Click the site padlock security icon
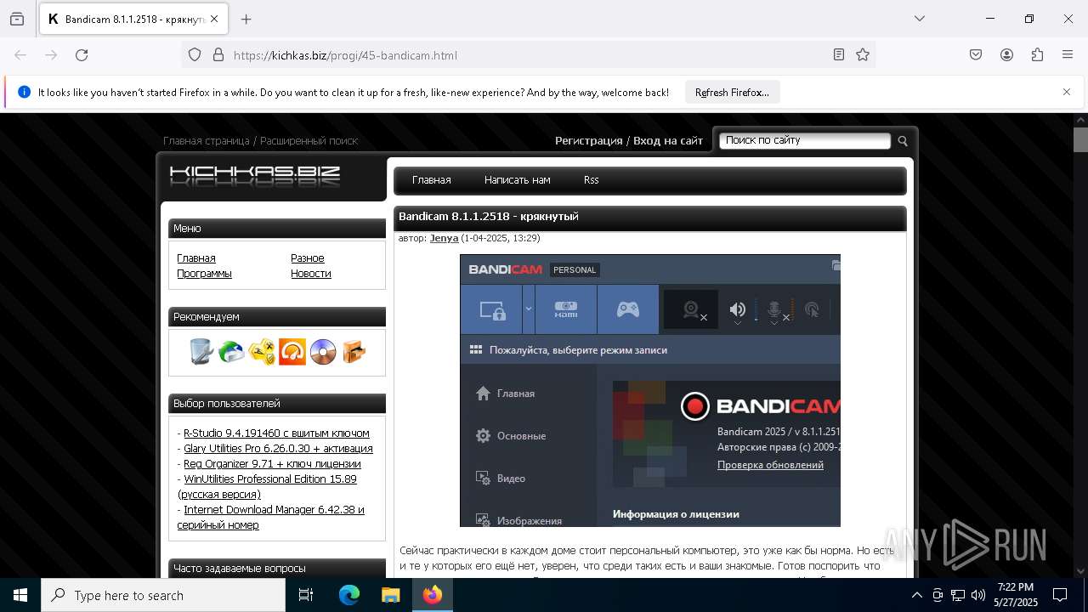 (218, 55)
